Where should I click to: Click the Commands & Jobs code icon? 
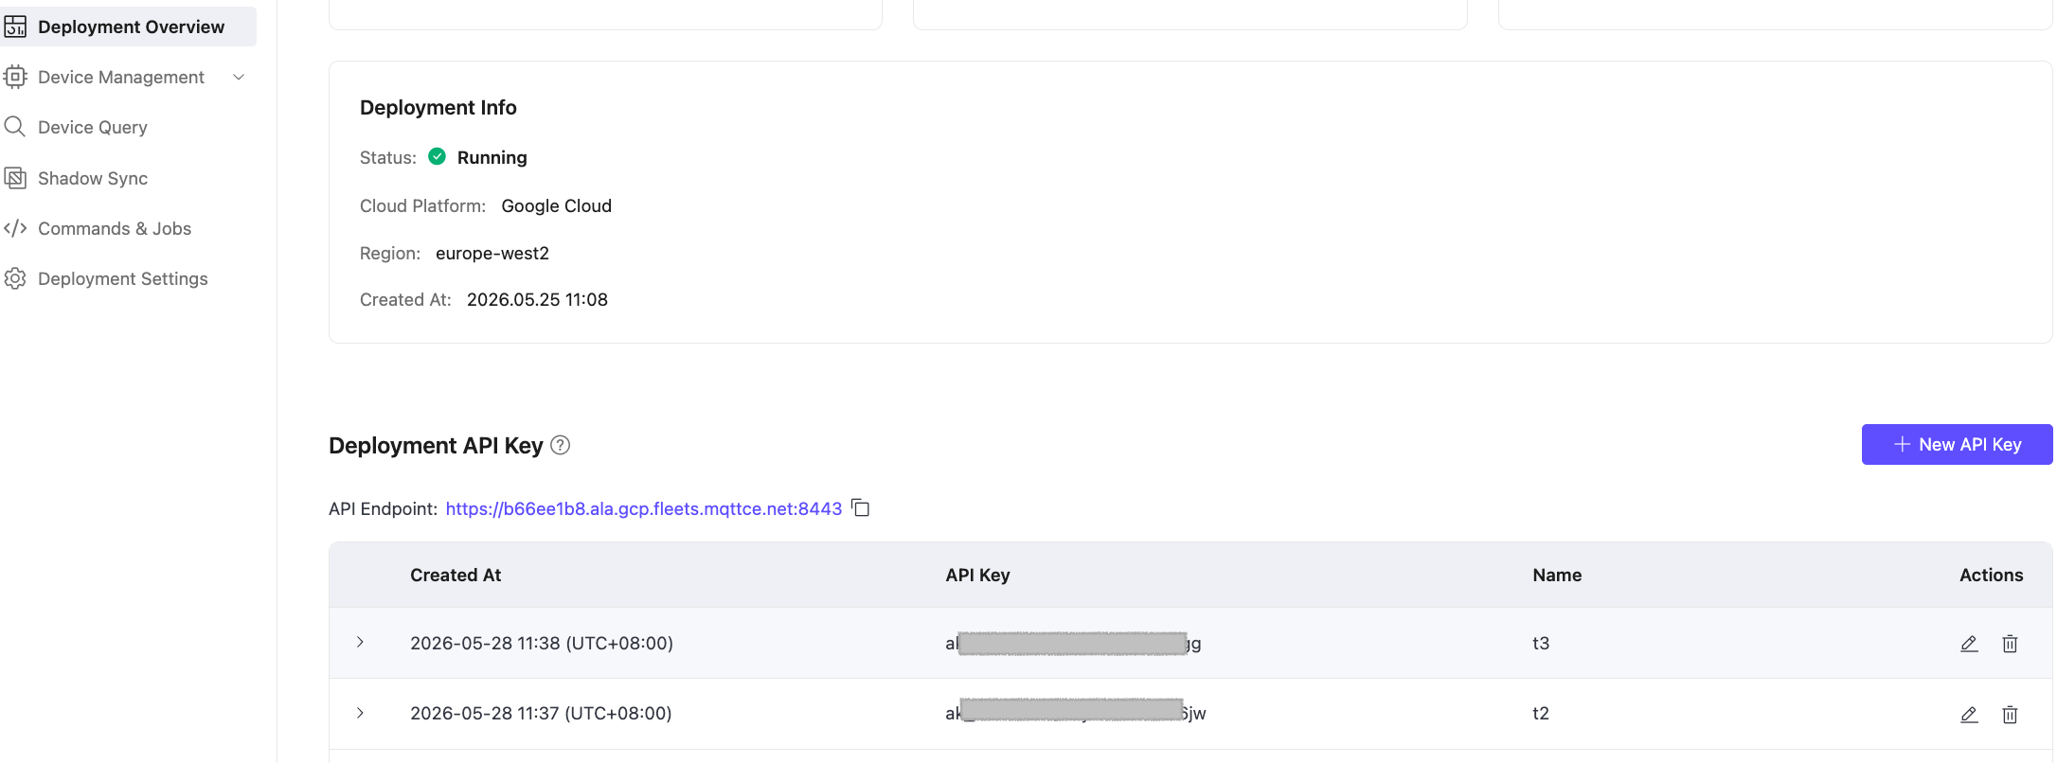[x=15, y=228]
